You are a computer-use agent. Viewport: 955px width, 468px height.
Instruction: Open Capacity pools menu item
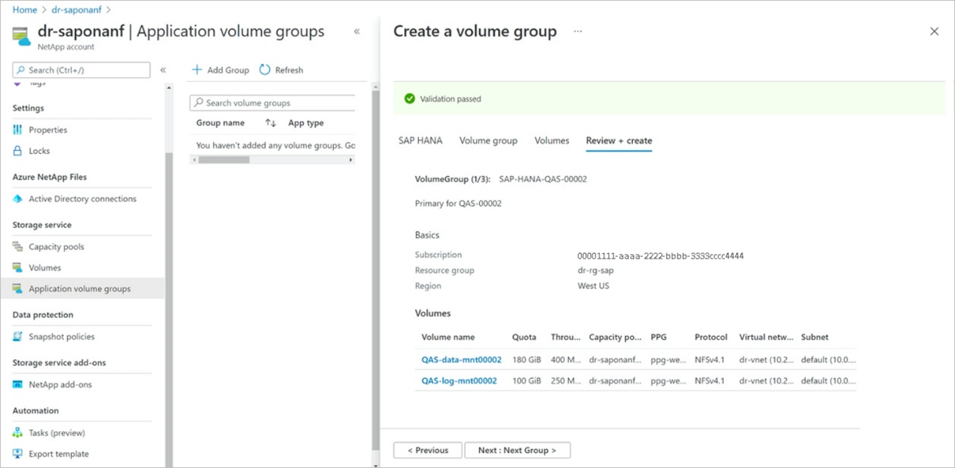(56, 246)
